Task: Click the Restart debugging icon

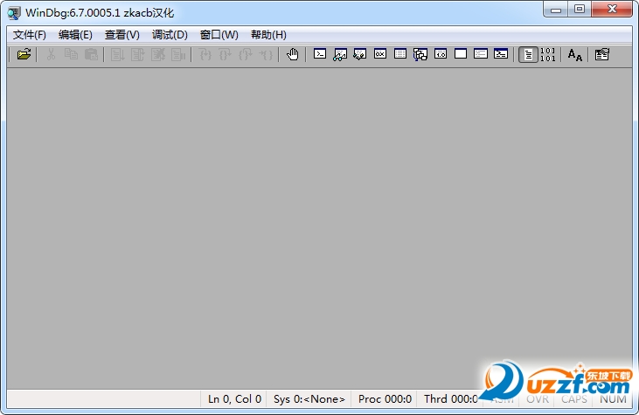Action: coord(137,54)
